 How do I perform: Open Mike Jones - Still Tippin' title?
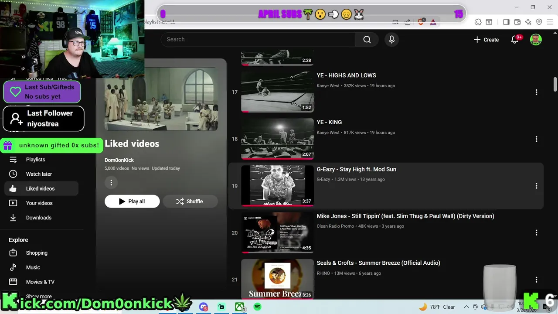pyautogui.click(x=405, y=216)
